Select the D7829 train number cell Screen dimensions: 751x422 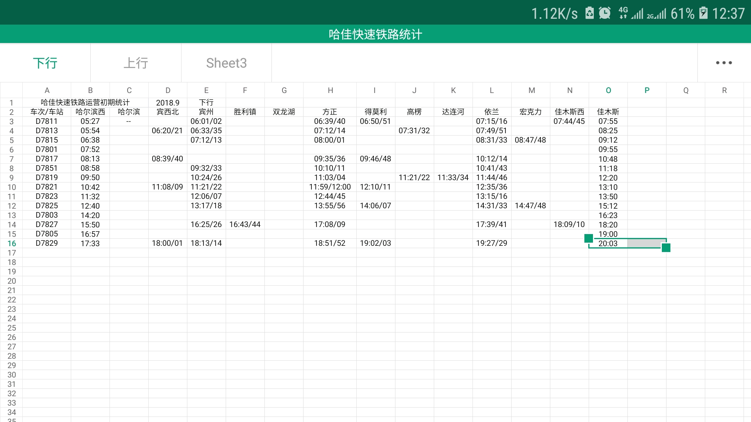coord(47,243)
